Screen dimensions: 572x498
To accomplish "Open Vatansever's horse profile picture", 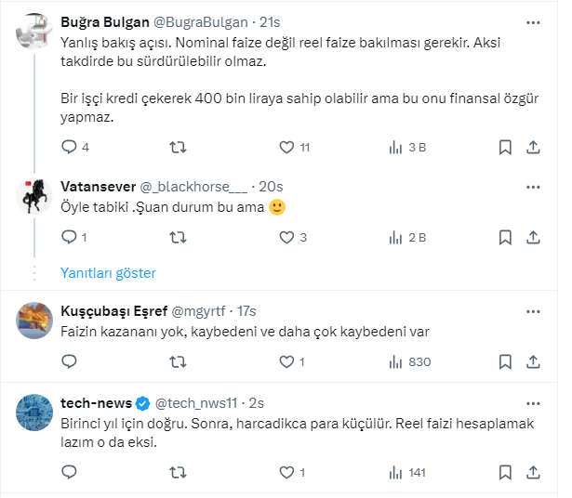I will tap(34, 195).
